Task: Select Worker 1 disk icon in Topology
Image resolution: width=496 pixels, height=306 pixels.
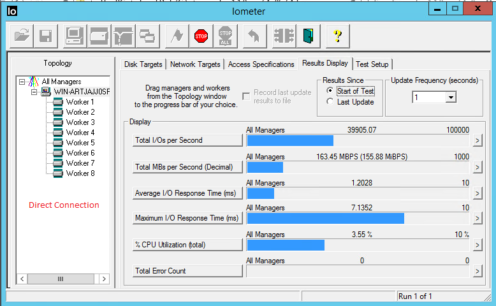Action: point(58,102)
